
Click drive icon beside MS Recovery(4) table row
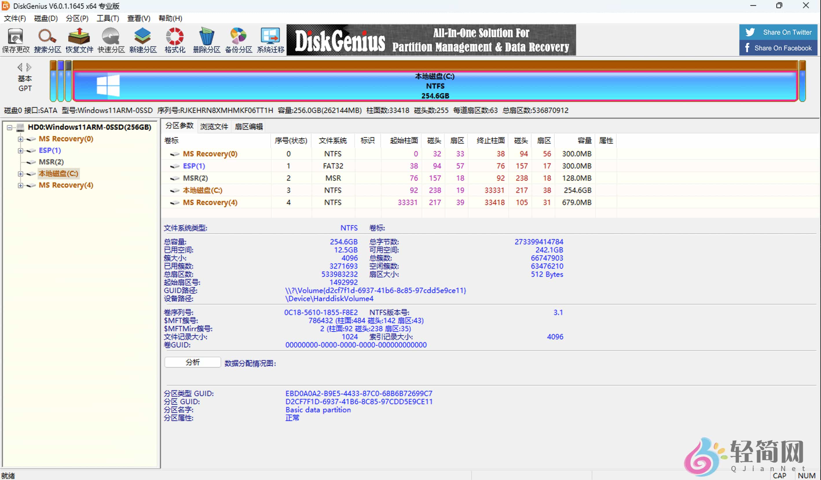point(175,203)
